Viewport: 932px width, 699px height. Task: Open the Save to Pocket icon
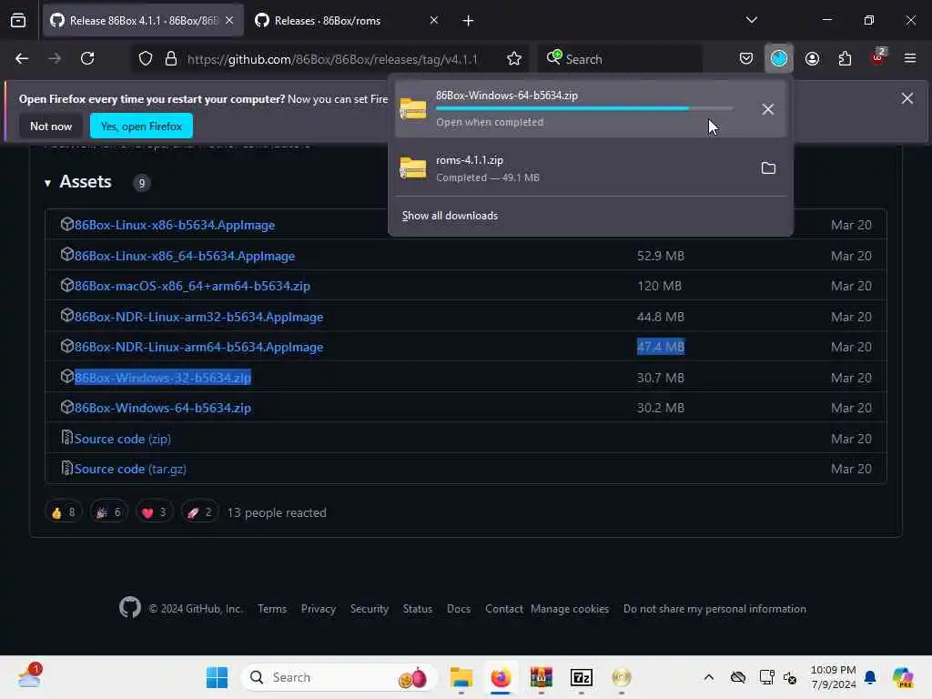746,59
